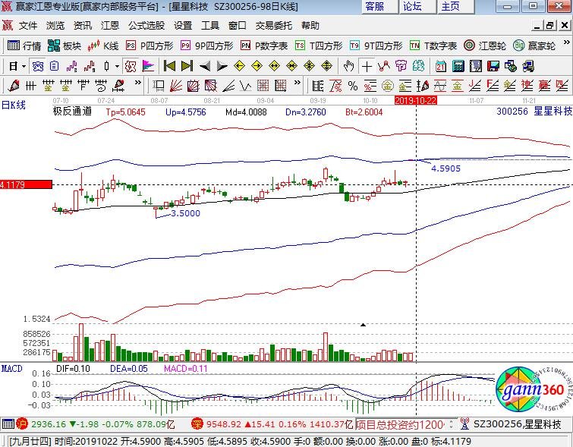Viewport: 573px width, 447px height.
Task: Click the Shanghai index 2936.16 status entry
Action: pyautogui.click(x=96, y=424)
